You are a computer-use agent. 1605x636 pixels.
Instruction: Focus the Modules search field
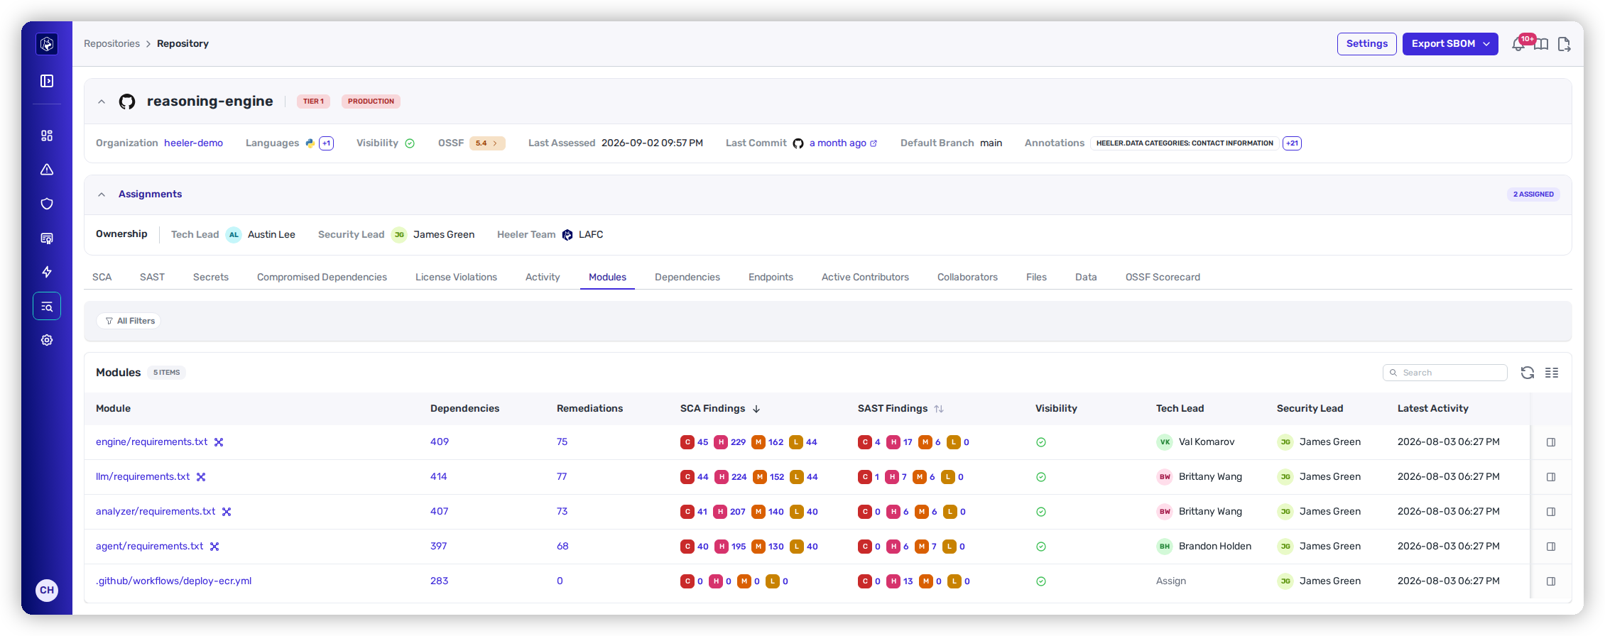(x=1445, y=373)
